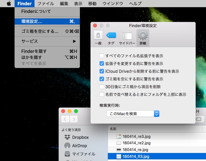Select Finderについて in the Finder menu
Viewport: 206px width, 161px height.
(x=47, y=12)
